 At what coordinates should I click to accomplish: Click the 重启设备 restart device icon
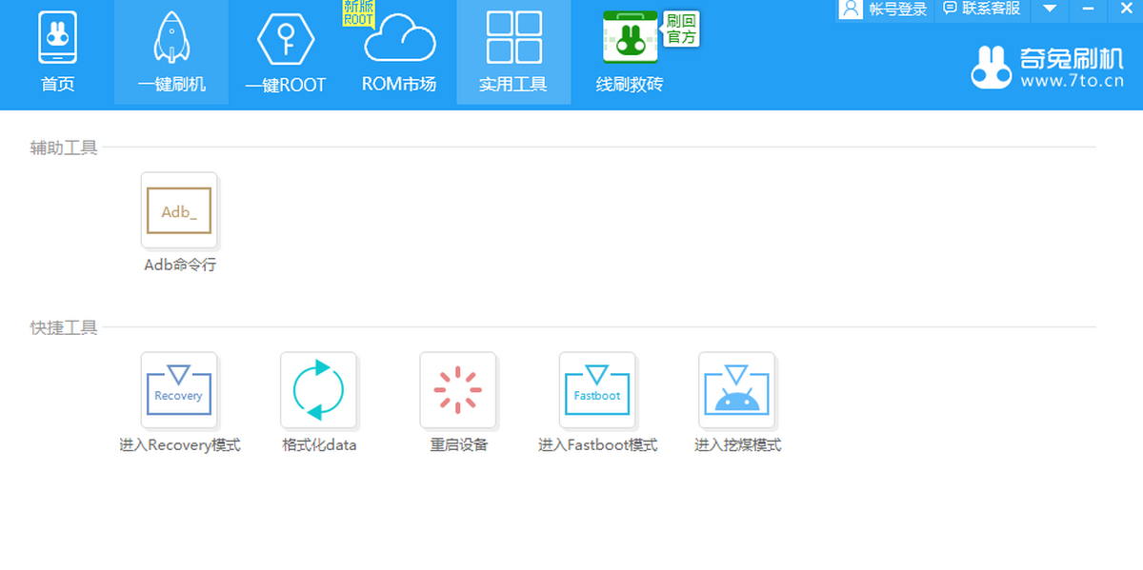pyautogui.click(x=458, y=391)
